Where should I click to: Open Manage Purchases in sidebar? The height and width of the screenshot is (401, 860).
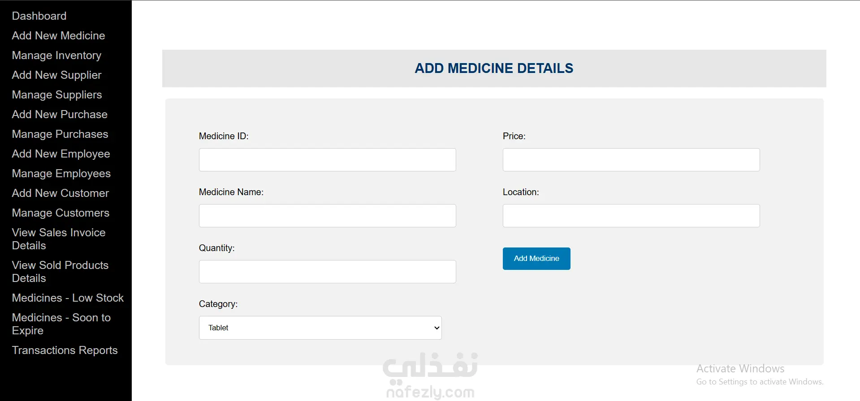tap(60, 134)
